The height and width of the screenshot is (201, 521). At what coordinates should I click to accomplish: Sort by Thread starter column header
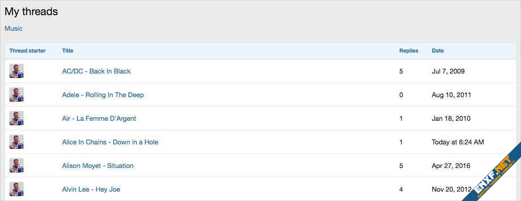click(x=27, y=51)
